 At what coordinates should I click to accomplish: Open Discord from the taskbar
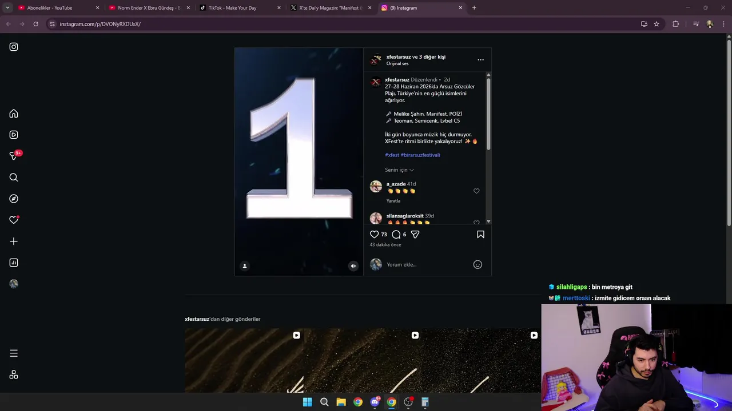coord(375,402)
